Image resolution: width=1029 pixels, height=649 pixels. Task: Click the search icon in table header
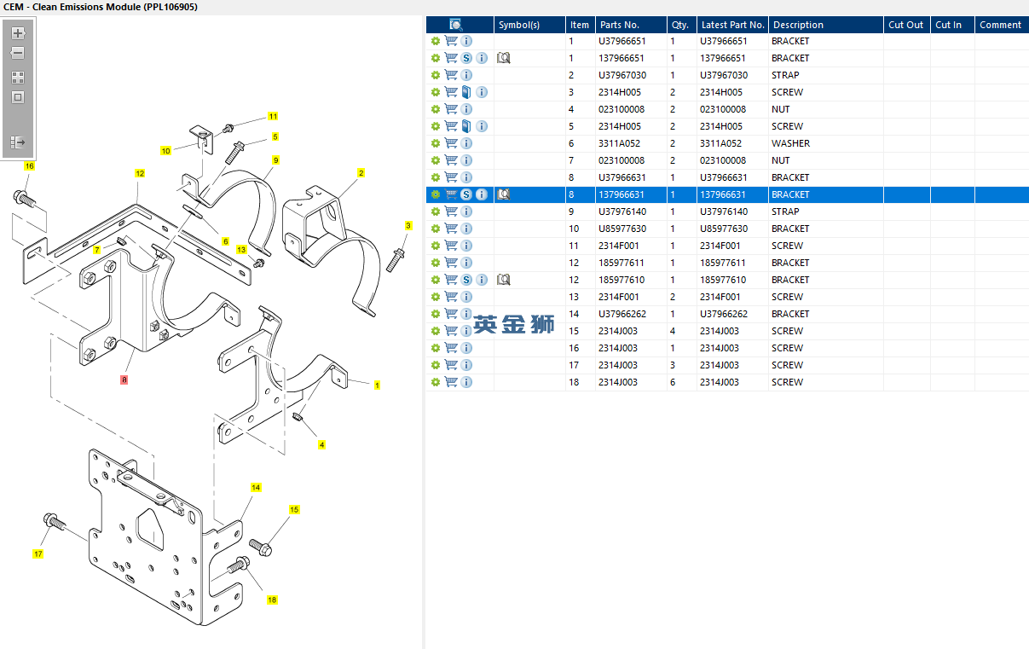pos(456,25)
